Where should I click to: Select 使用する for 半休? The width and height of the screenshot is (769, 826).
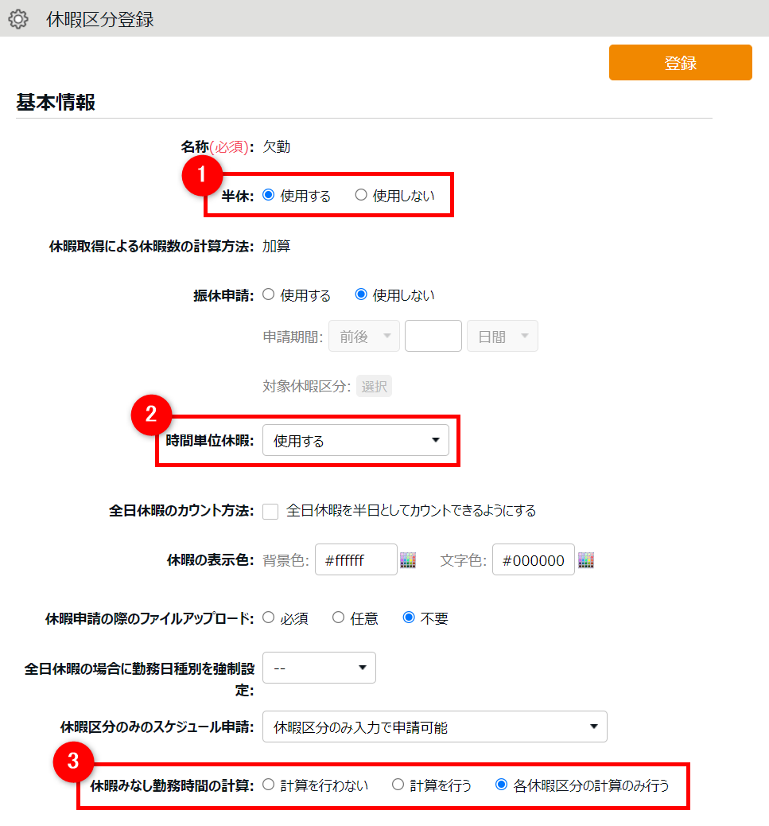point(269,195)
